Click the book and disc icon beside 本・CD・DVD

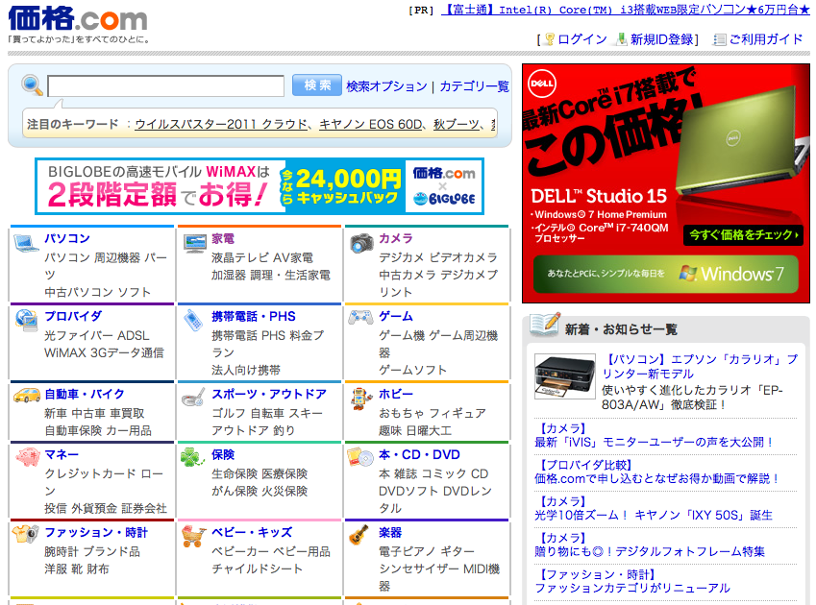tap(360, 457)
